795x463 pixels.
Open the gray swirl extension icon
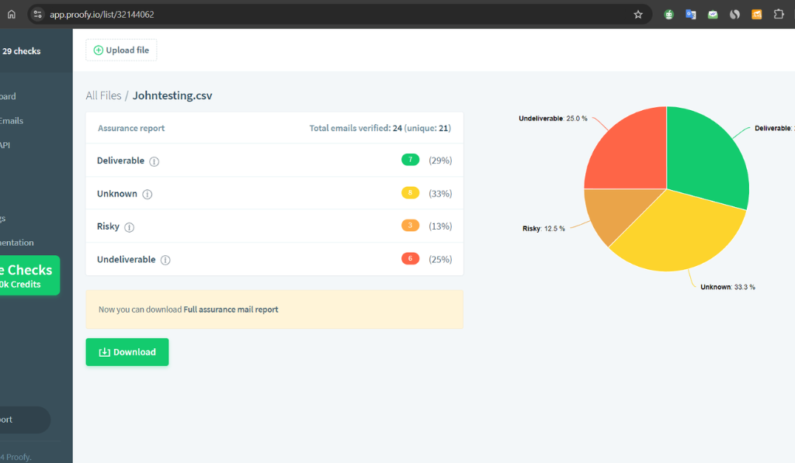[x=734, y=14]
